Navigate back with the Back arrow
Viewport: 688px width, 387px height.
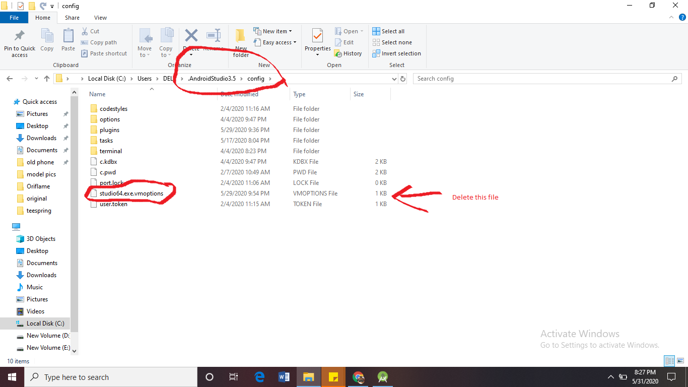pos(10,79)
